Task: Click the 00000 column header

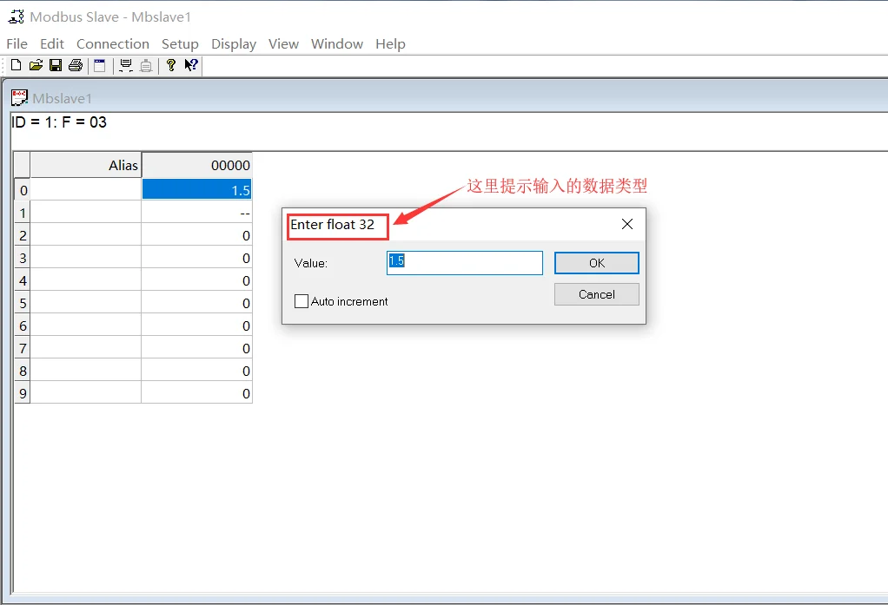Action: coord(196,165)
